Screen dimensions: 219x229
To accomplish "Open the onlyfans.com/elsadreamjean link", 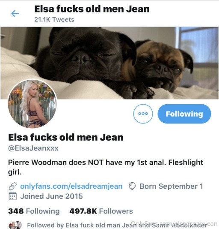I will 71,186.
